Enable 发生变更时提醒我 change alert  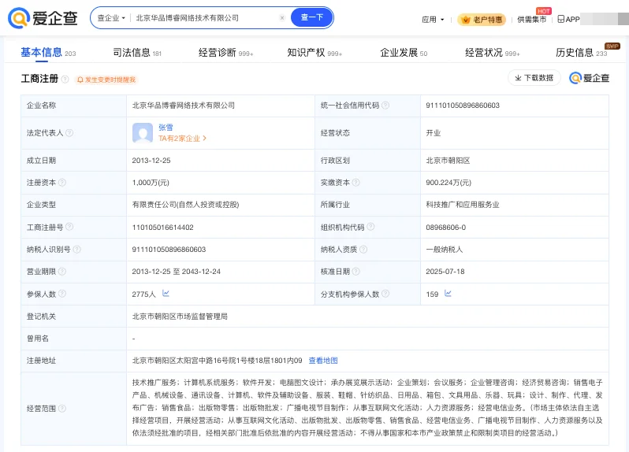tap(106, 80)
